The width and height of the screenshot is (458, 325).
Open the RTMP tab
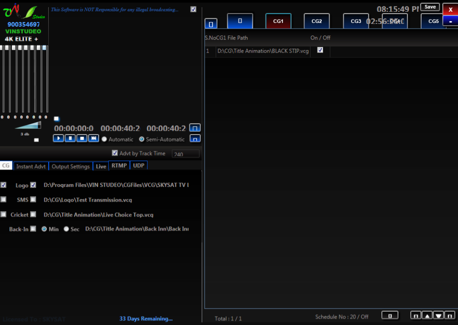click(119, 166)
